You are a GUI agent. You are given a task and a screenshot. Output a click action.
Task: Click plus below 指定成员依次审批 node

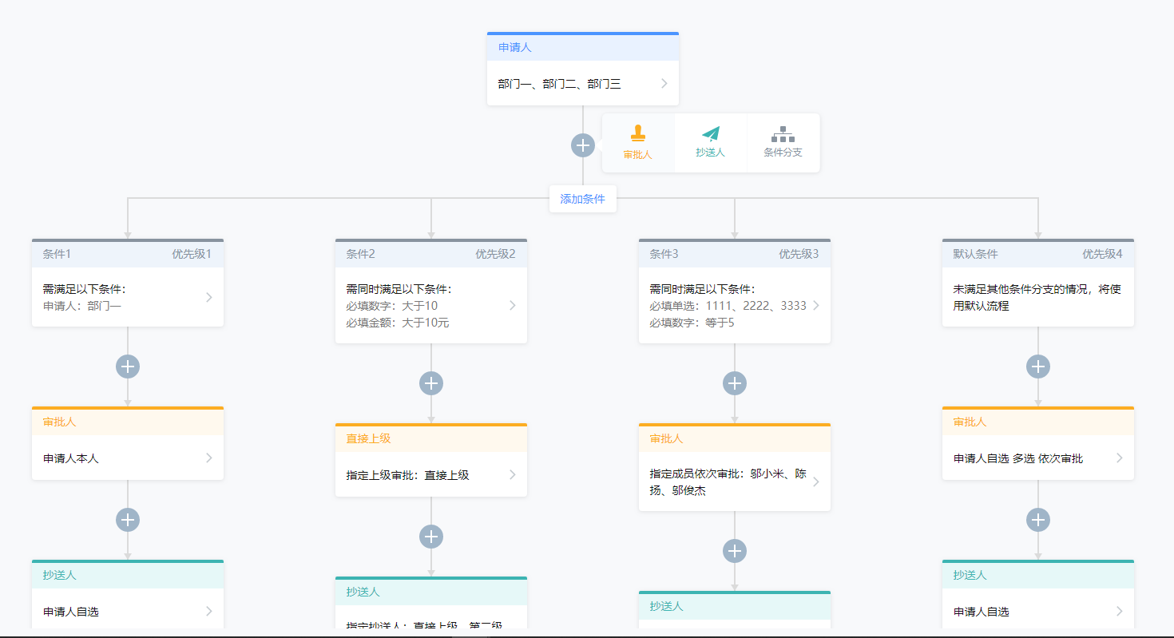pos(735,551)
